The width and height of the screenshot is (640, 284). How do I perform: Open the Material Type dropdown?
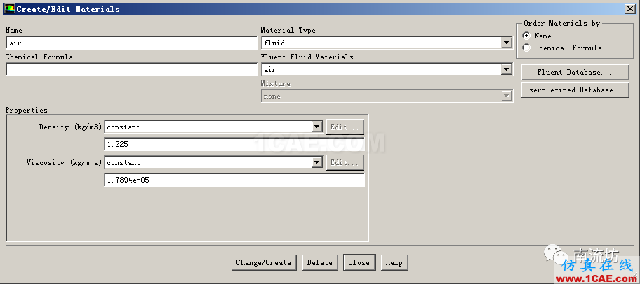pyautogui.click(x=507, y=43)
